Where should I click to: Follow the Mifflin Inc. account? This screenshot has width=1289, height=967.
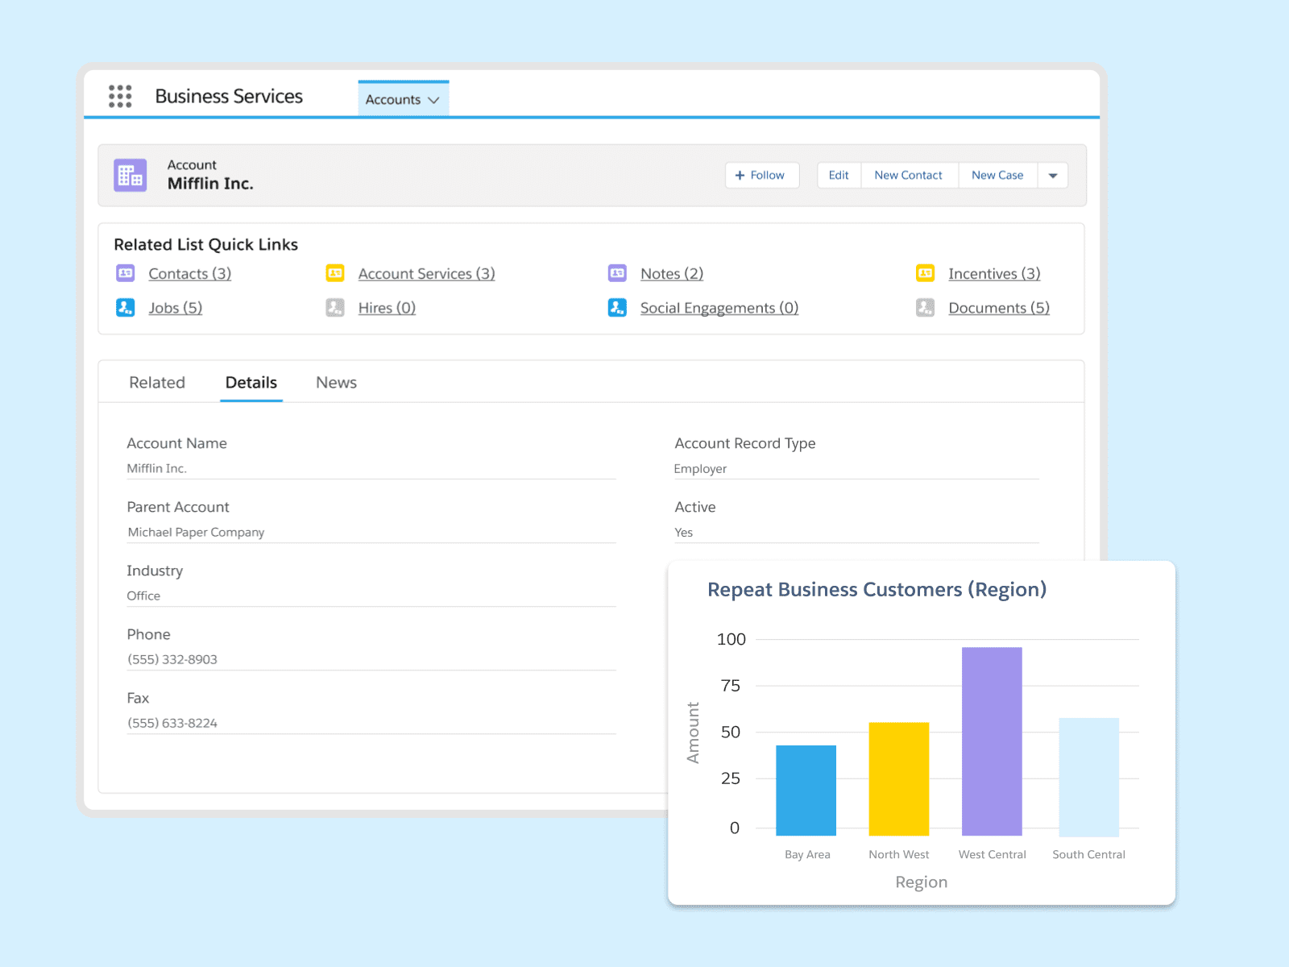click(x=761, y=175)
